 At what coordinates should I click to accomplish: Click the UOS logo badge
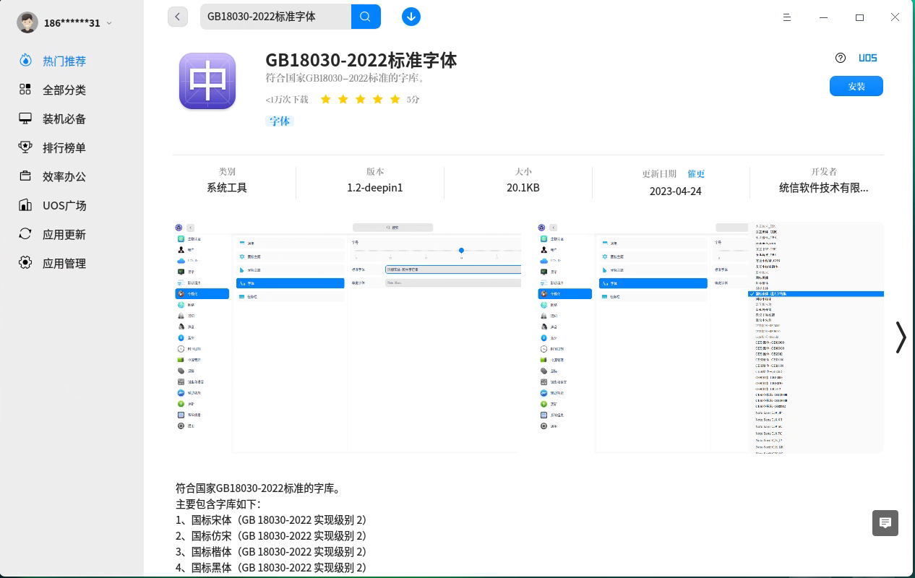click(868, 58)
